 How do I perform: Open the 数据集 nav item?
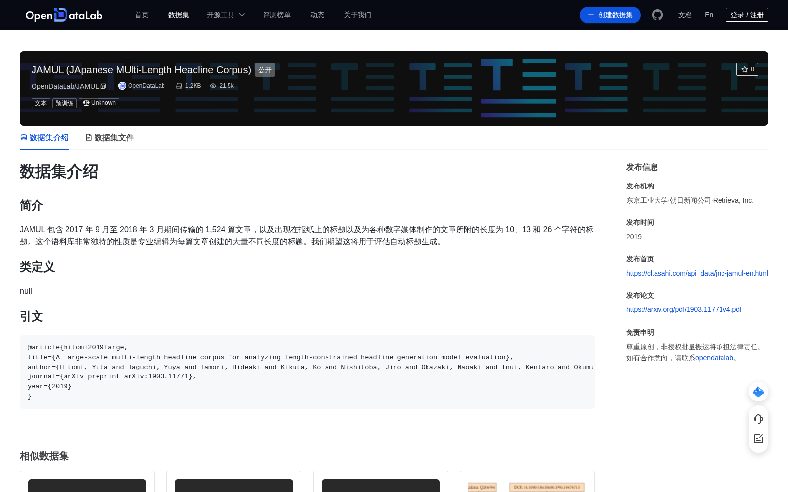click(179, 15)
